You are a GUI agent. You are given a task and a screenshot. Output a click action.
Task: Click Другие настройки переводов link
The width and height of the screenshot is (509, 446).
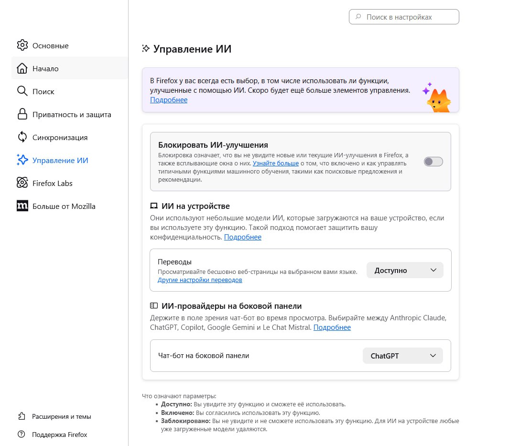coord(200,280)
